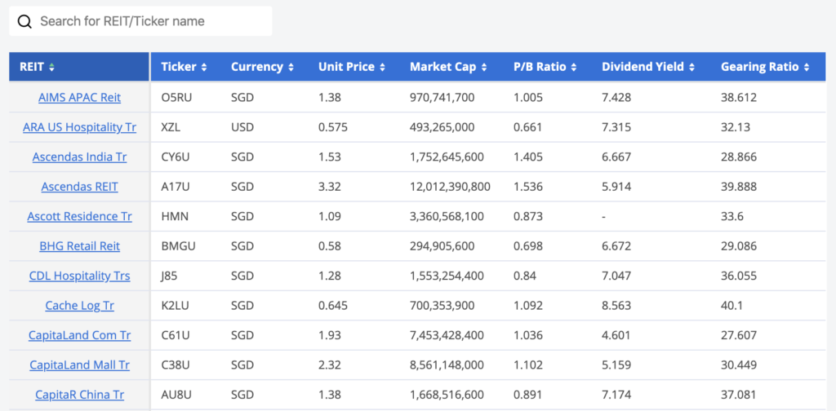This screenshot has width=836, height=411.
Task: Select ticker cell C61U
Action: 176,335
